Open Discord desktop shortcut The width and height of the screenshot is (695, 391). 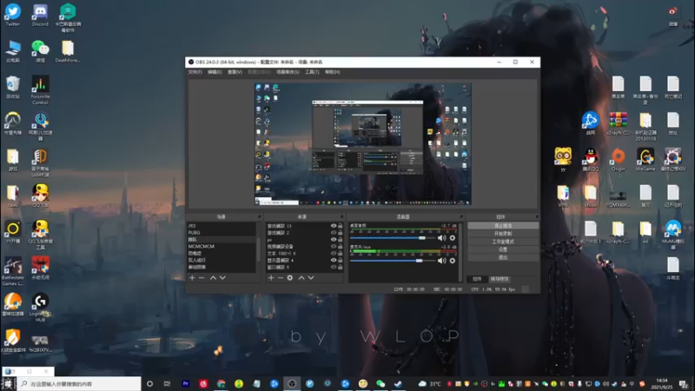pos(40,15)
